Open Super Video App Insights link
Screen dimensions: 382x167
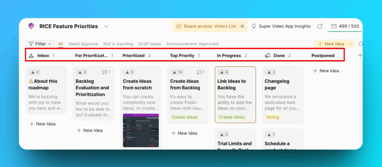281,26
